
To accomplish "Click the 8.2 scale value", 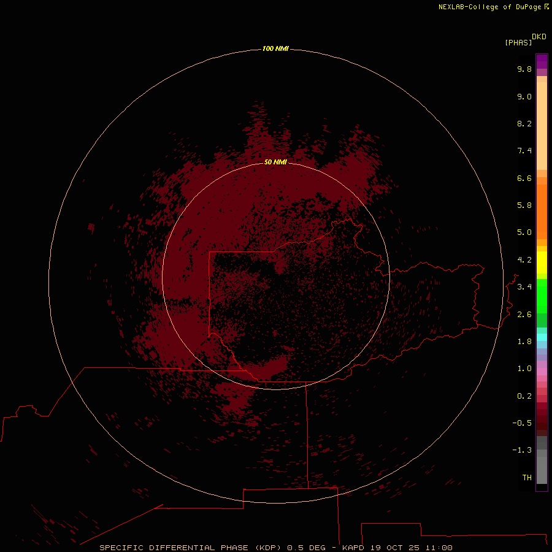I will coord(524,123).
